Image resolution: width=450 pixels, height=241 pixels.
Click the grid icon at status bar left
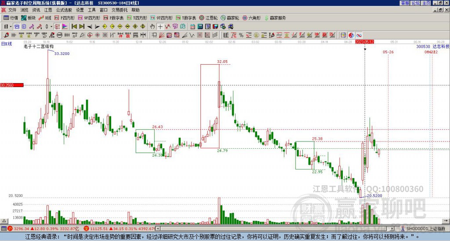click(4, 229)
